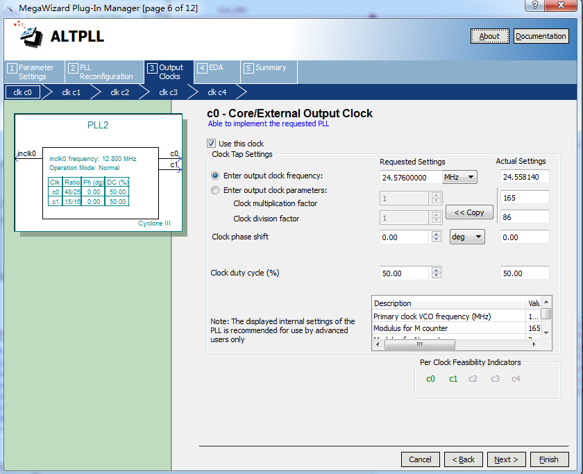Go to the clk c1 sub-page

pos(71,92)
